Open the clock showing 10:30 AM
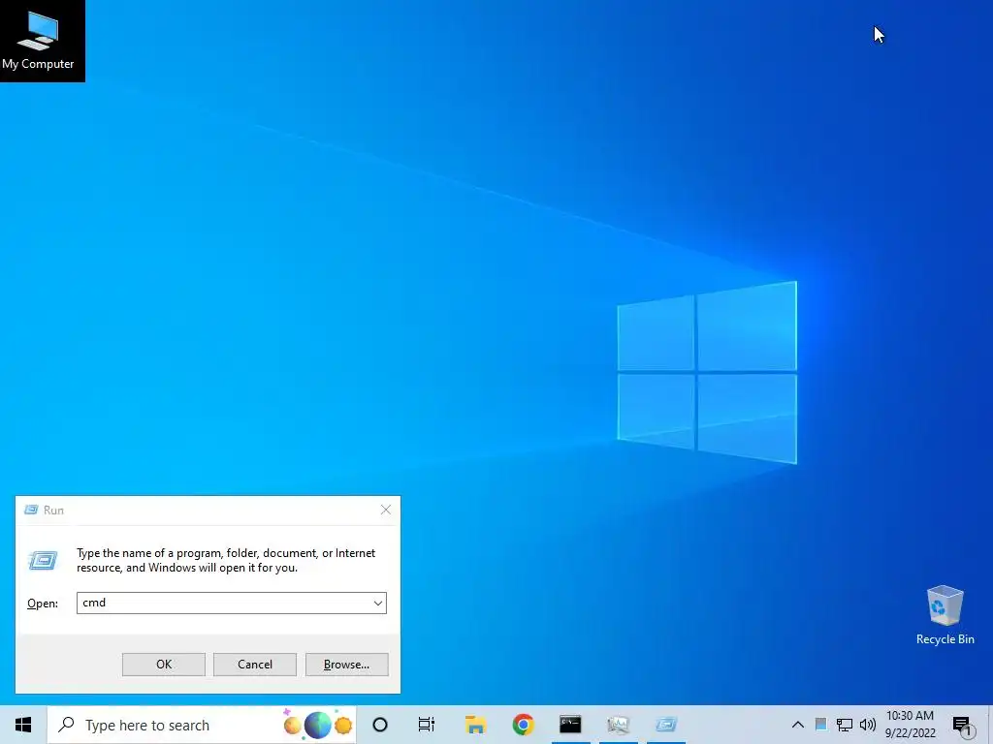This screenshot has width=993, height=744. [910, 725]
